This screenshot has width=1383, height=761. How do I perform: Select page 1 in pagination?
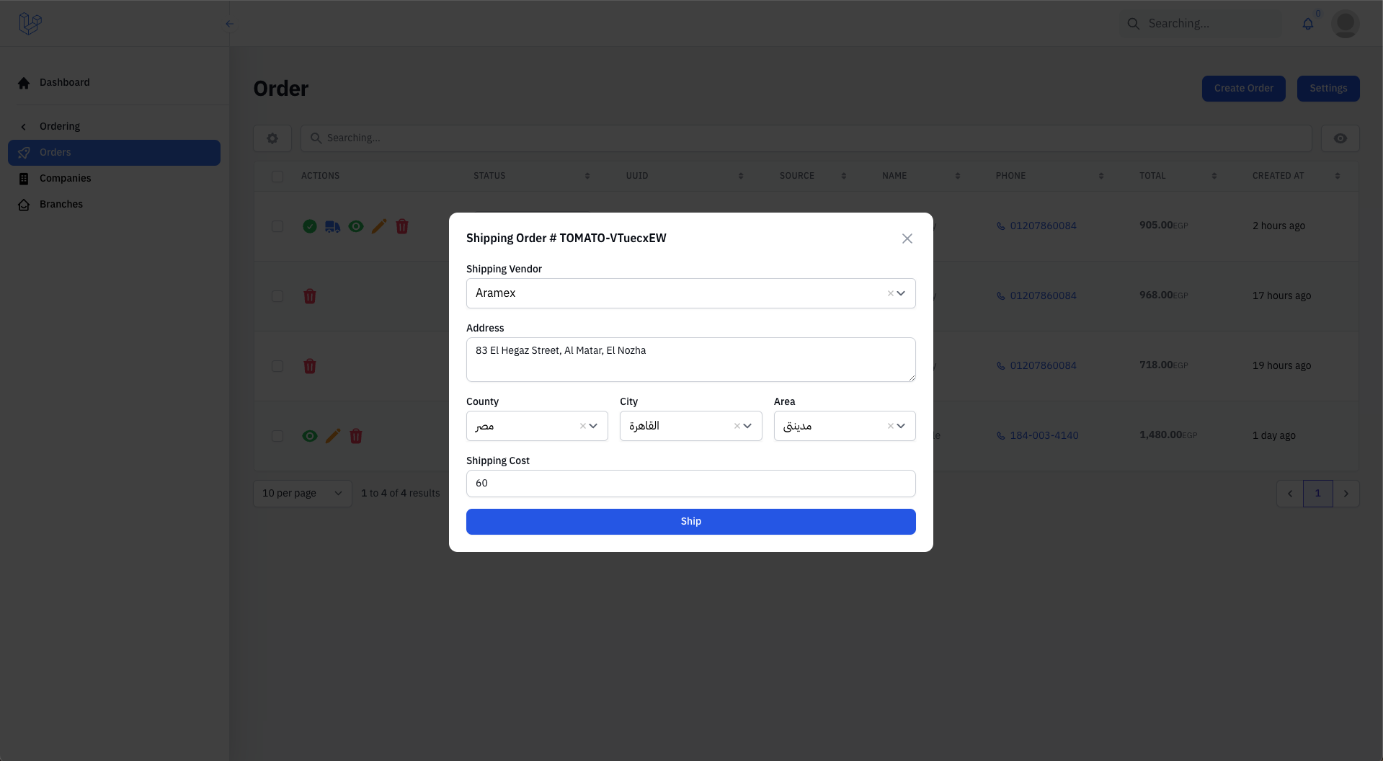click(x=1318, y=494)
